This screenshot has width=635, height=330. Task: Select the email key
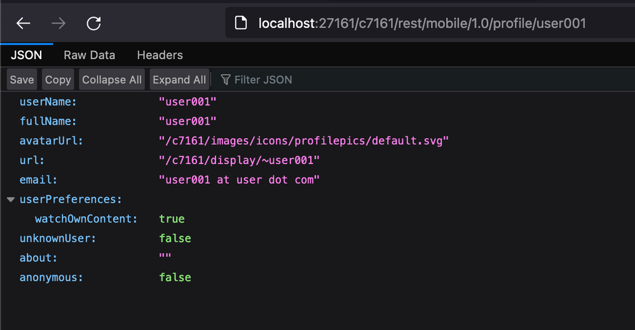point(38,179)
